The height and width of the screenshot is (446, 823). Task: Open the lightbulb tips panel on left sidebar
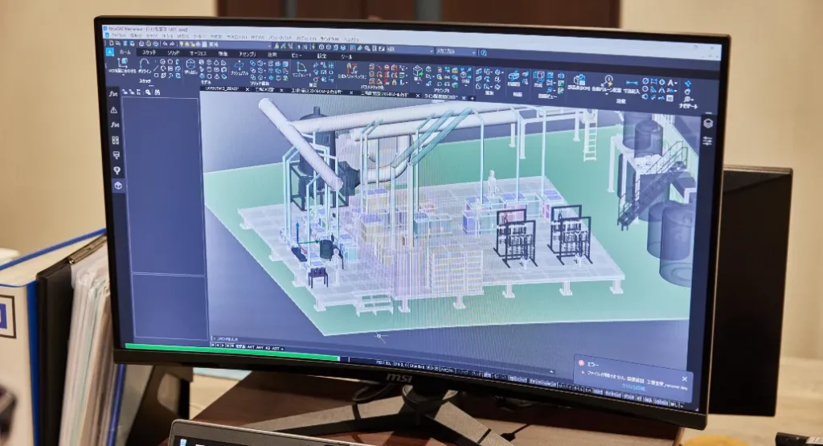point(116,170)
